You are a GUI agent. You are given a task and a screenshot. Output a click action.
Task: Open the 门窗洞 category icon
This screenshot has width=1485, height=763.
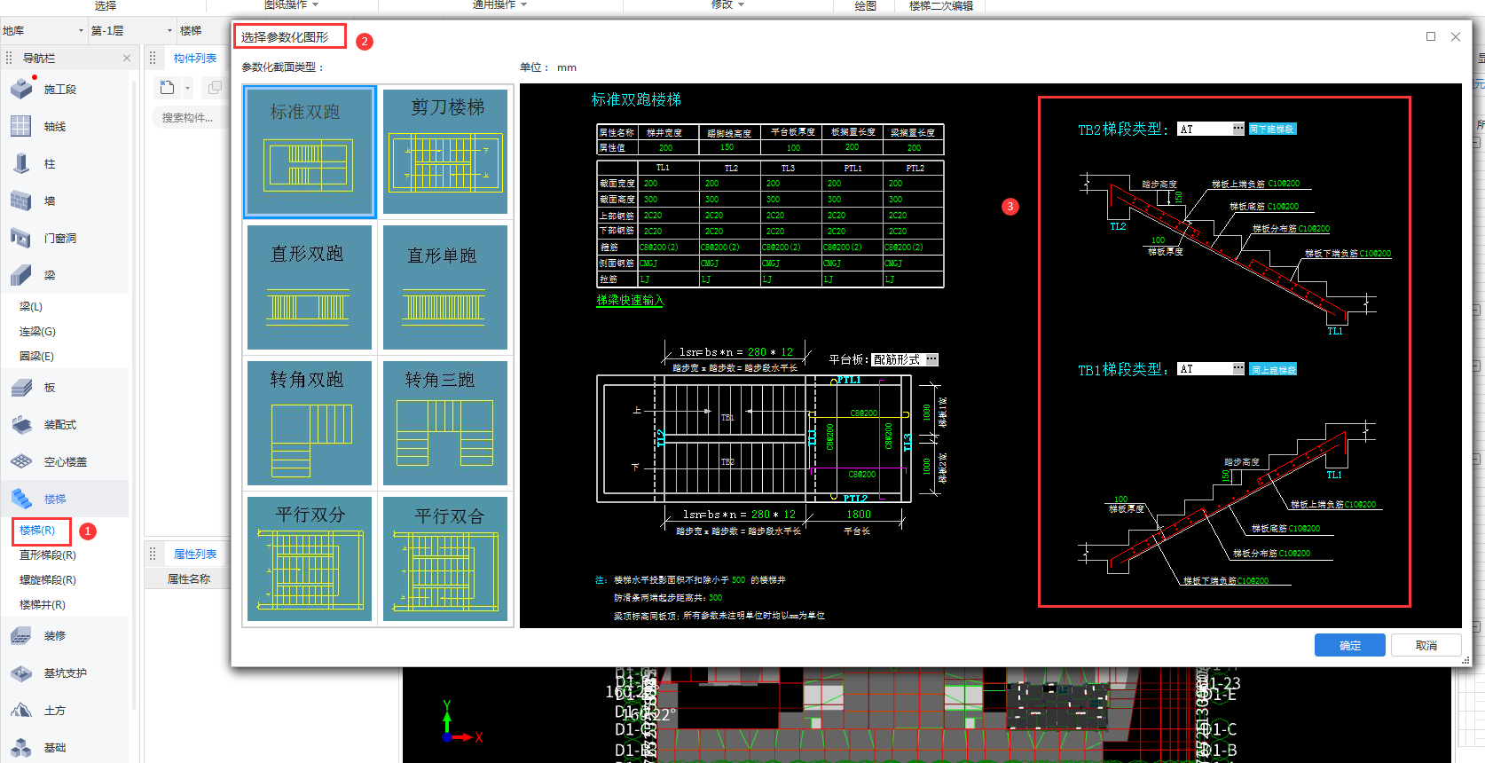point(21,238)
